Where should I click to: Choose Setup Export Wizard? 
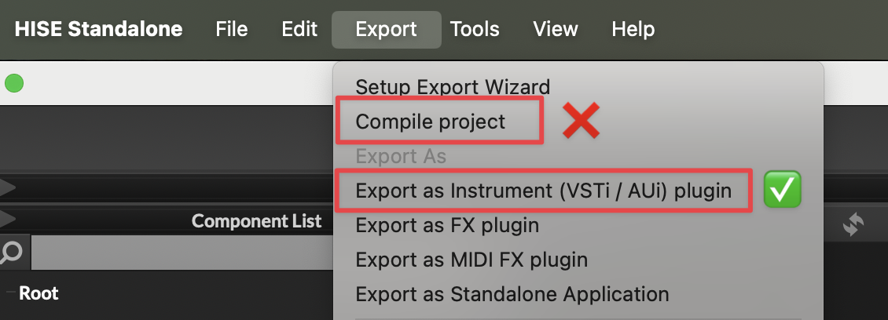click(453, 86)
